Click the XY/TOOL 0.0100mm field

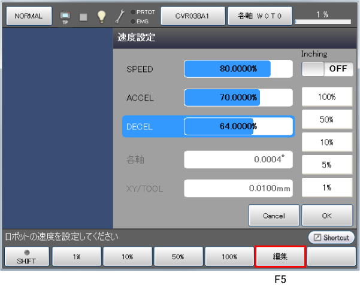click(238, 189)
